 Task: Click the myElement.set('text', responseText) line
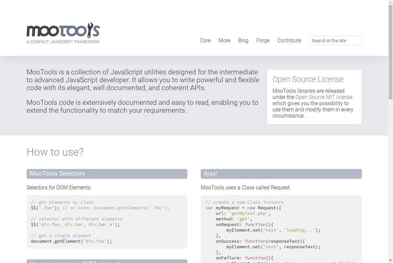(273, 247)
